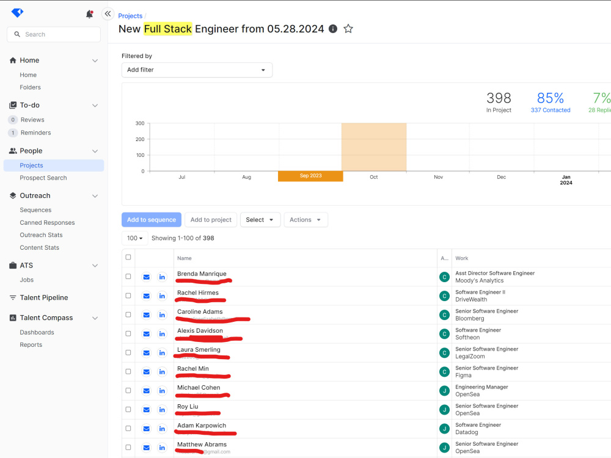The image size is (611, 458).
Task: Click email icon for Brenda Manrique
Action: [147, 277]
